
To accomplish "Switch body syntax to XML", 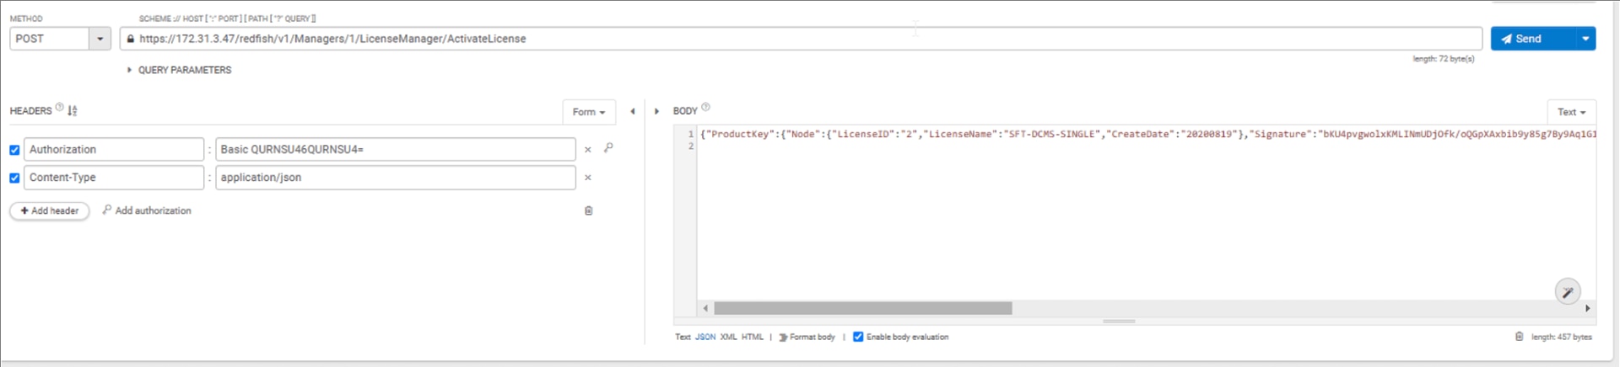I will pyautogui.click(x=729, y=337).
